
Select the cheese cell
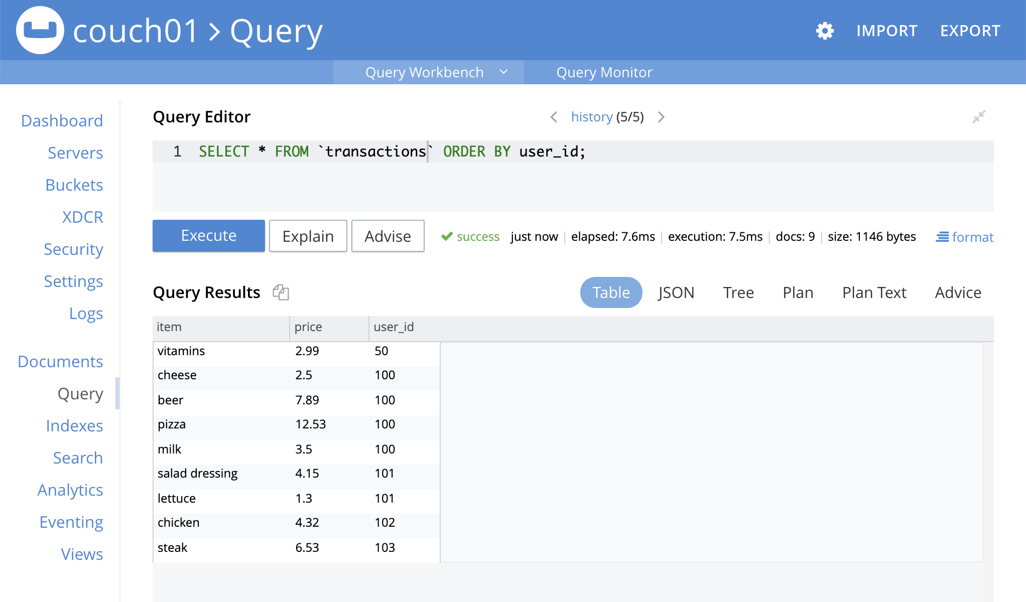click(177, 375)
